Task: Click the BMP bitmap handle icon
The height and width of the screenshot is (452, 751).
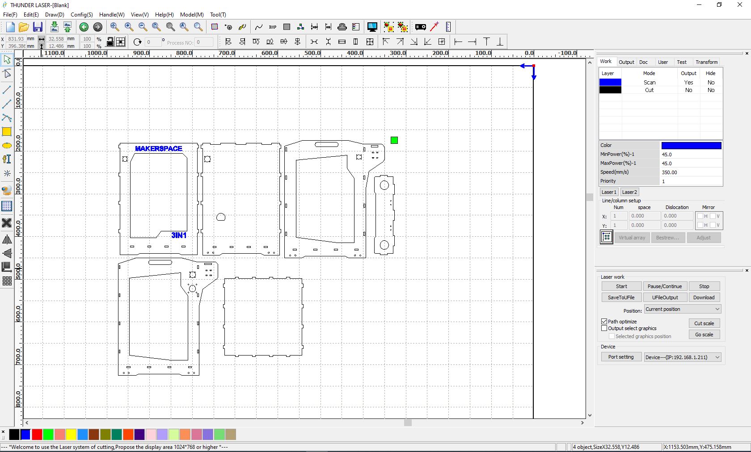Action: (273, 27)
